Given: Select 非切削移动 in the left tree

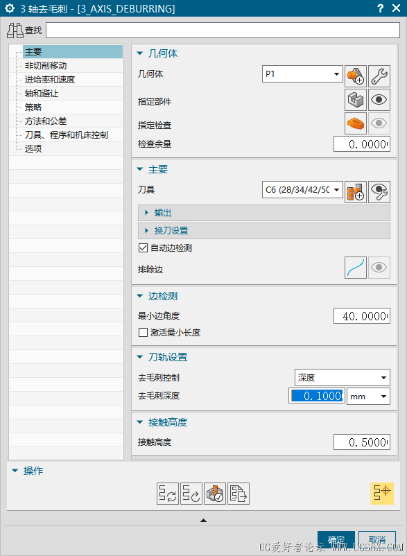Looking at the screenshot, I should pos(46,66).
